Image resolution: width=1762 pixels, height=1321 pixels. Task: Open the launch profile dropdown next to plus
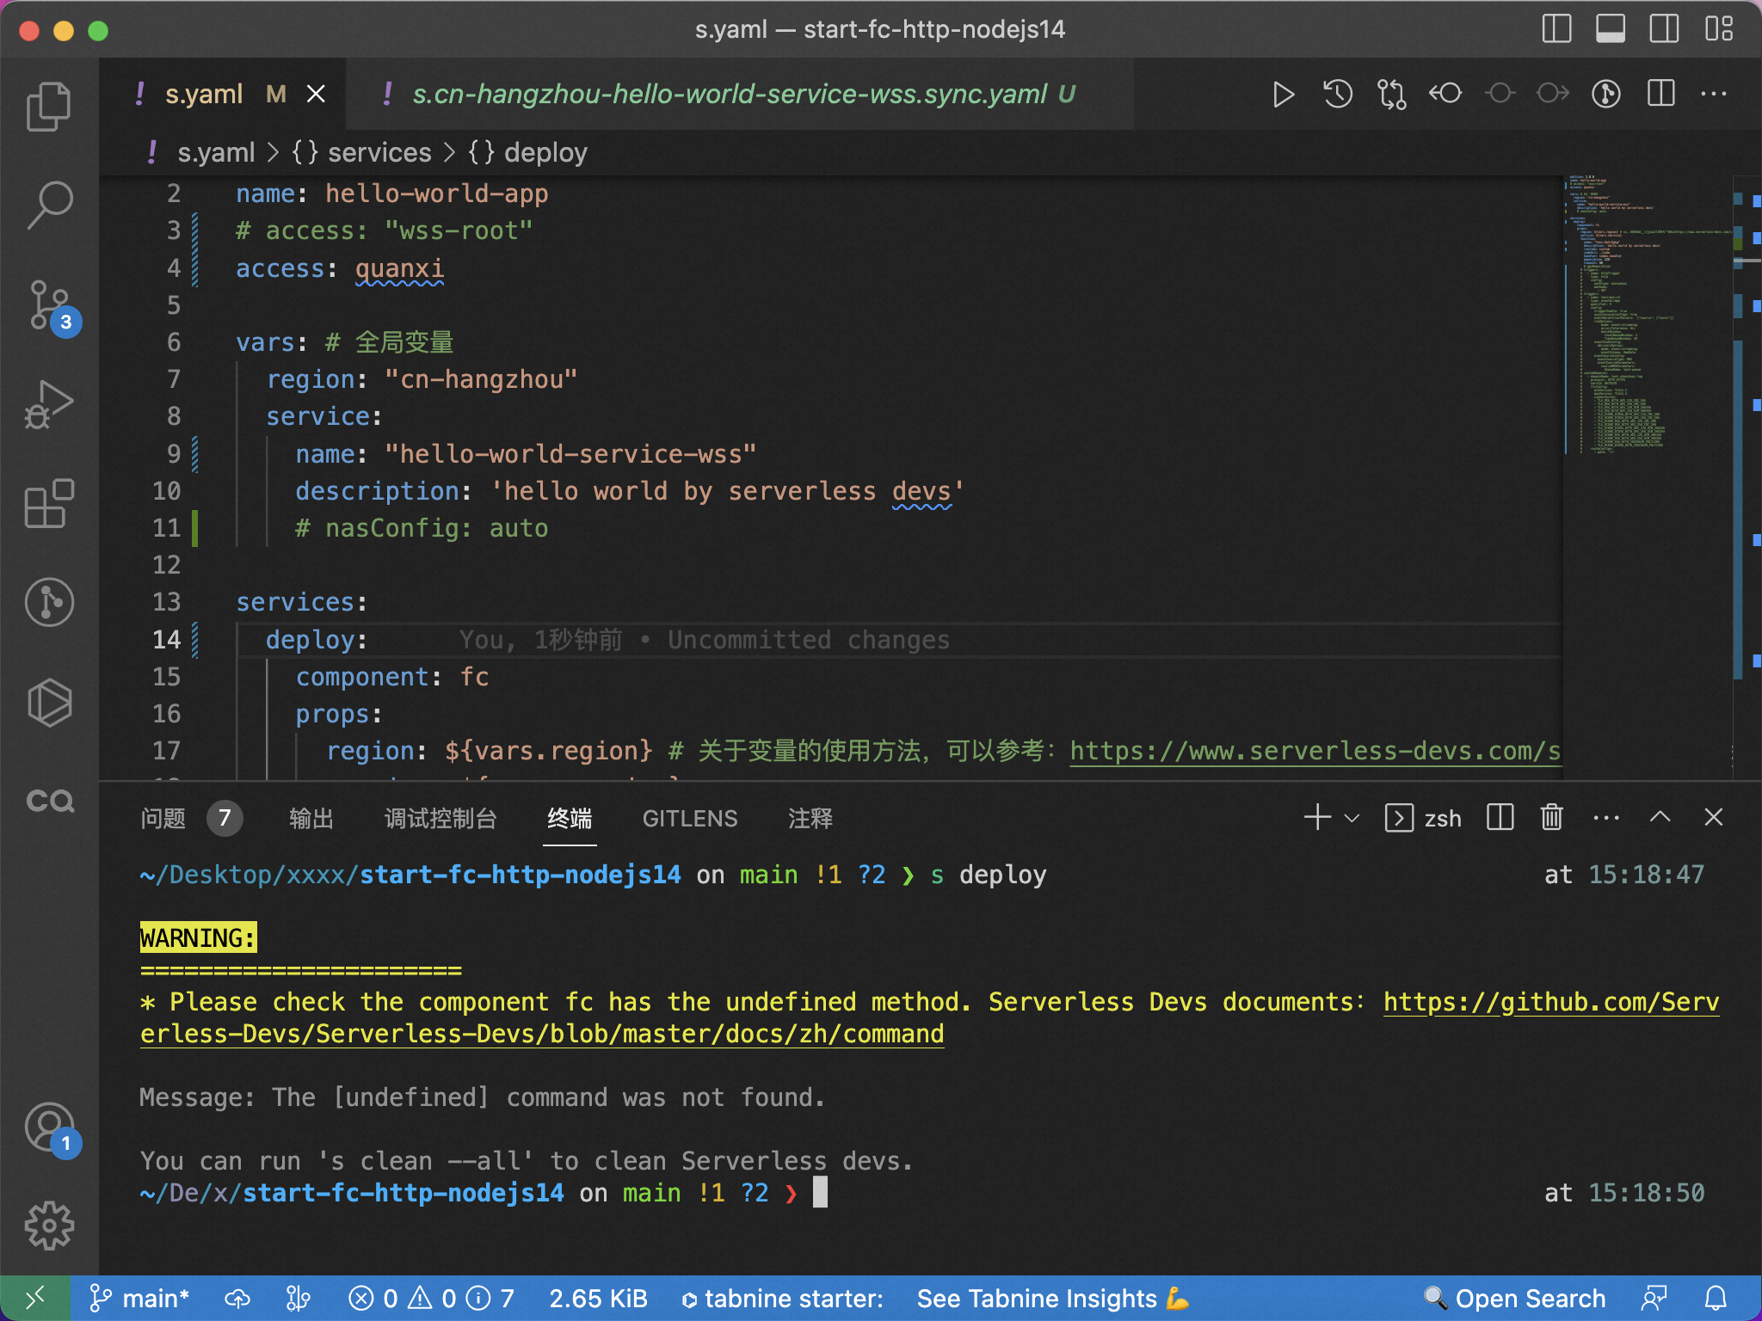(x=1349, y=818)
